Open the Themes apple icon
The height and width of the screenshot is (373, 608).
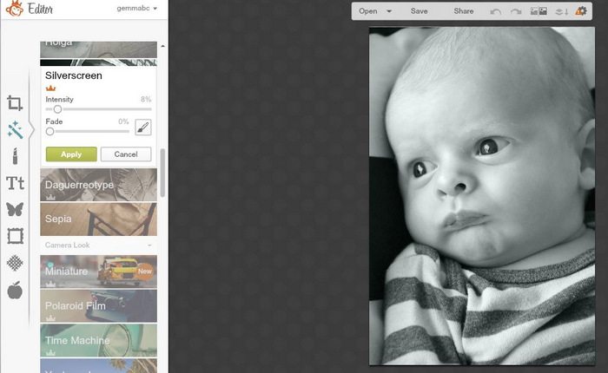click(x=15, y=290)
